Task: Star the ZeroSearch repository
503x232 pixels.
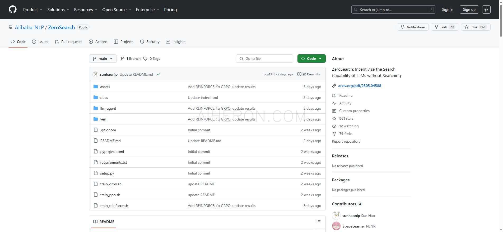Action: pyautogui.click(x=476, y=27)
